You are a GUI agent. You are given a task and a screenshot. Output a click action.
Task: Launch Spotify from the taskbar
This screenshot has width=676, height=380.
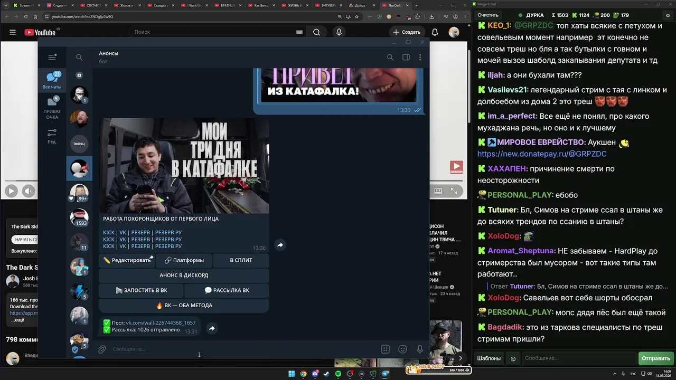coord(338,374)
